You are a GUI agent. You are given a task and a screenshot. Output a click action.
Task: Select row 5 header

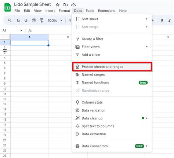pos(5,63)
